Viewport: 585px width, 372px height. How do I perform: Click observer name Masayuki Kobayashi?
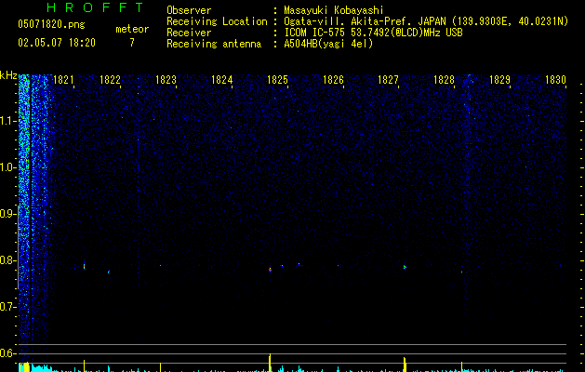334,10
